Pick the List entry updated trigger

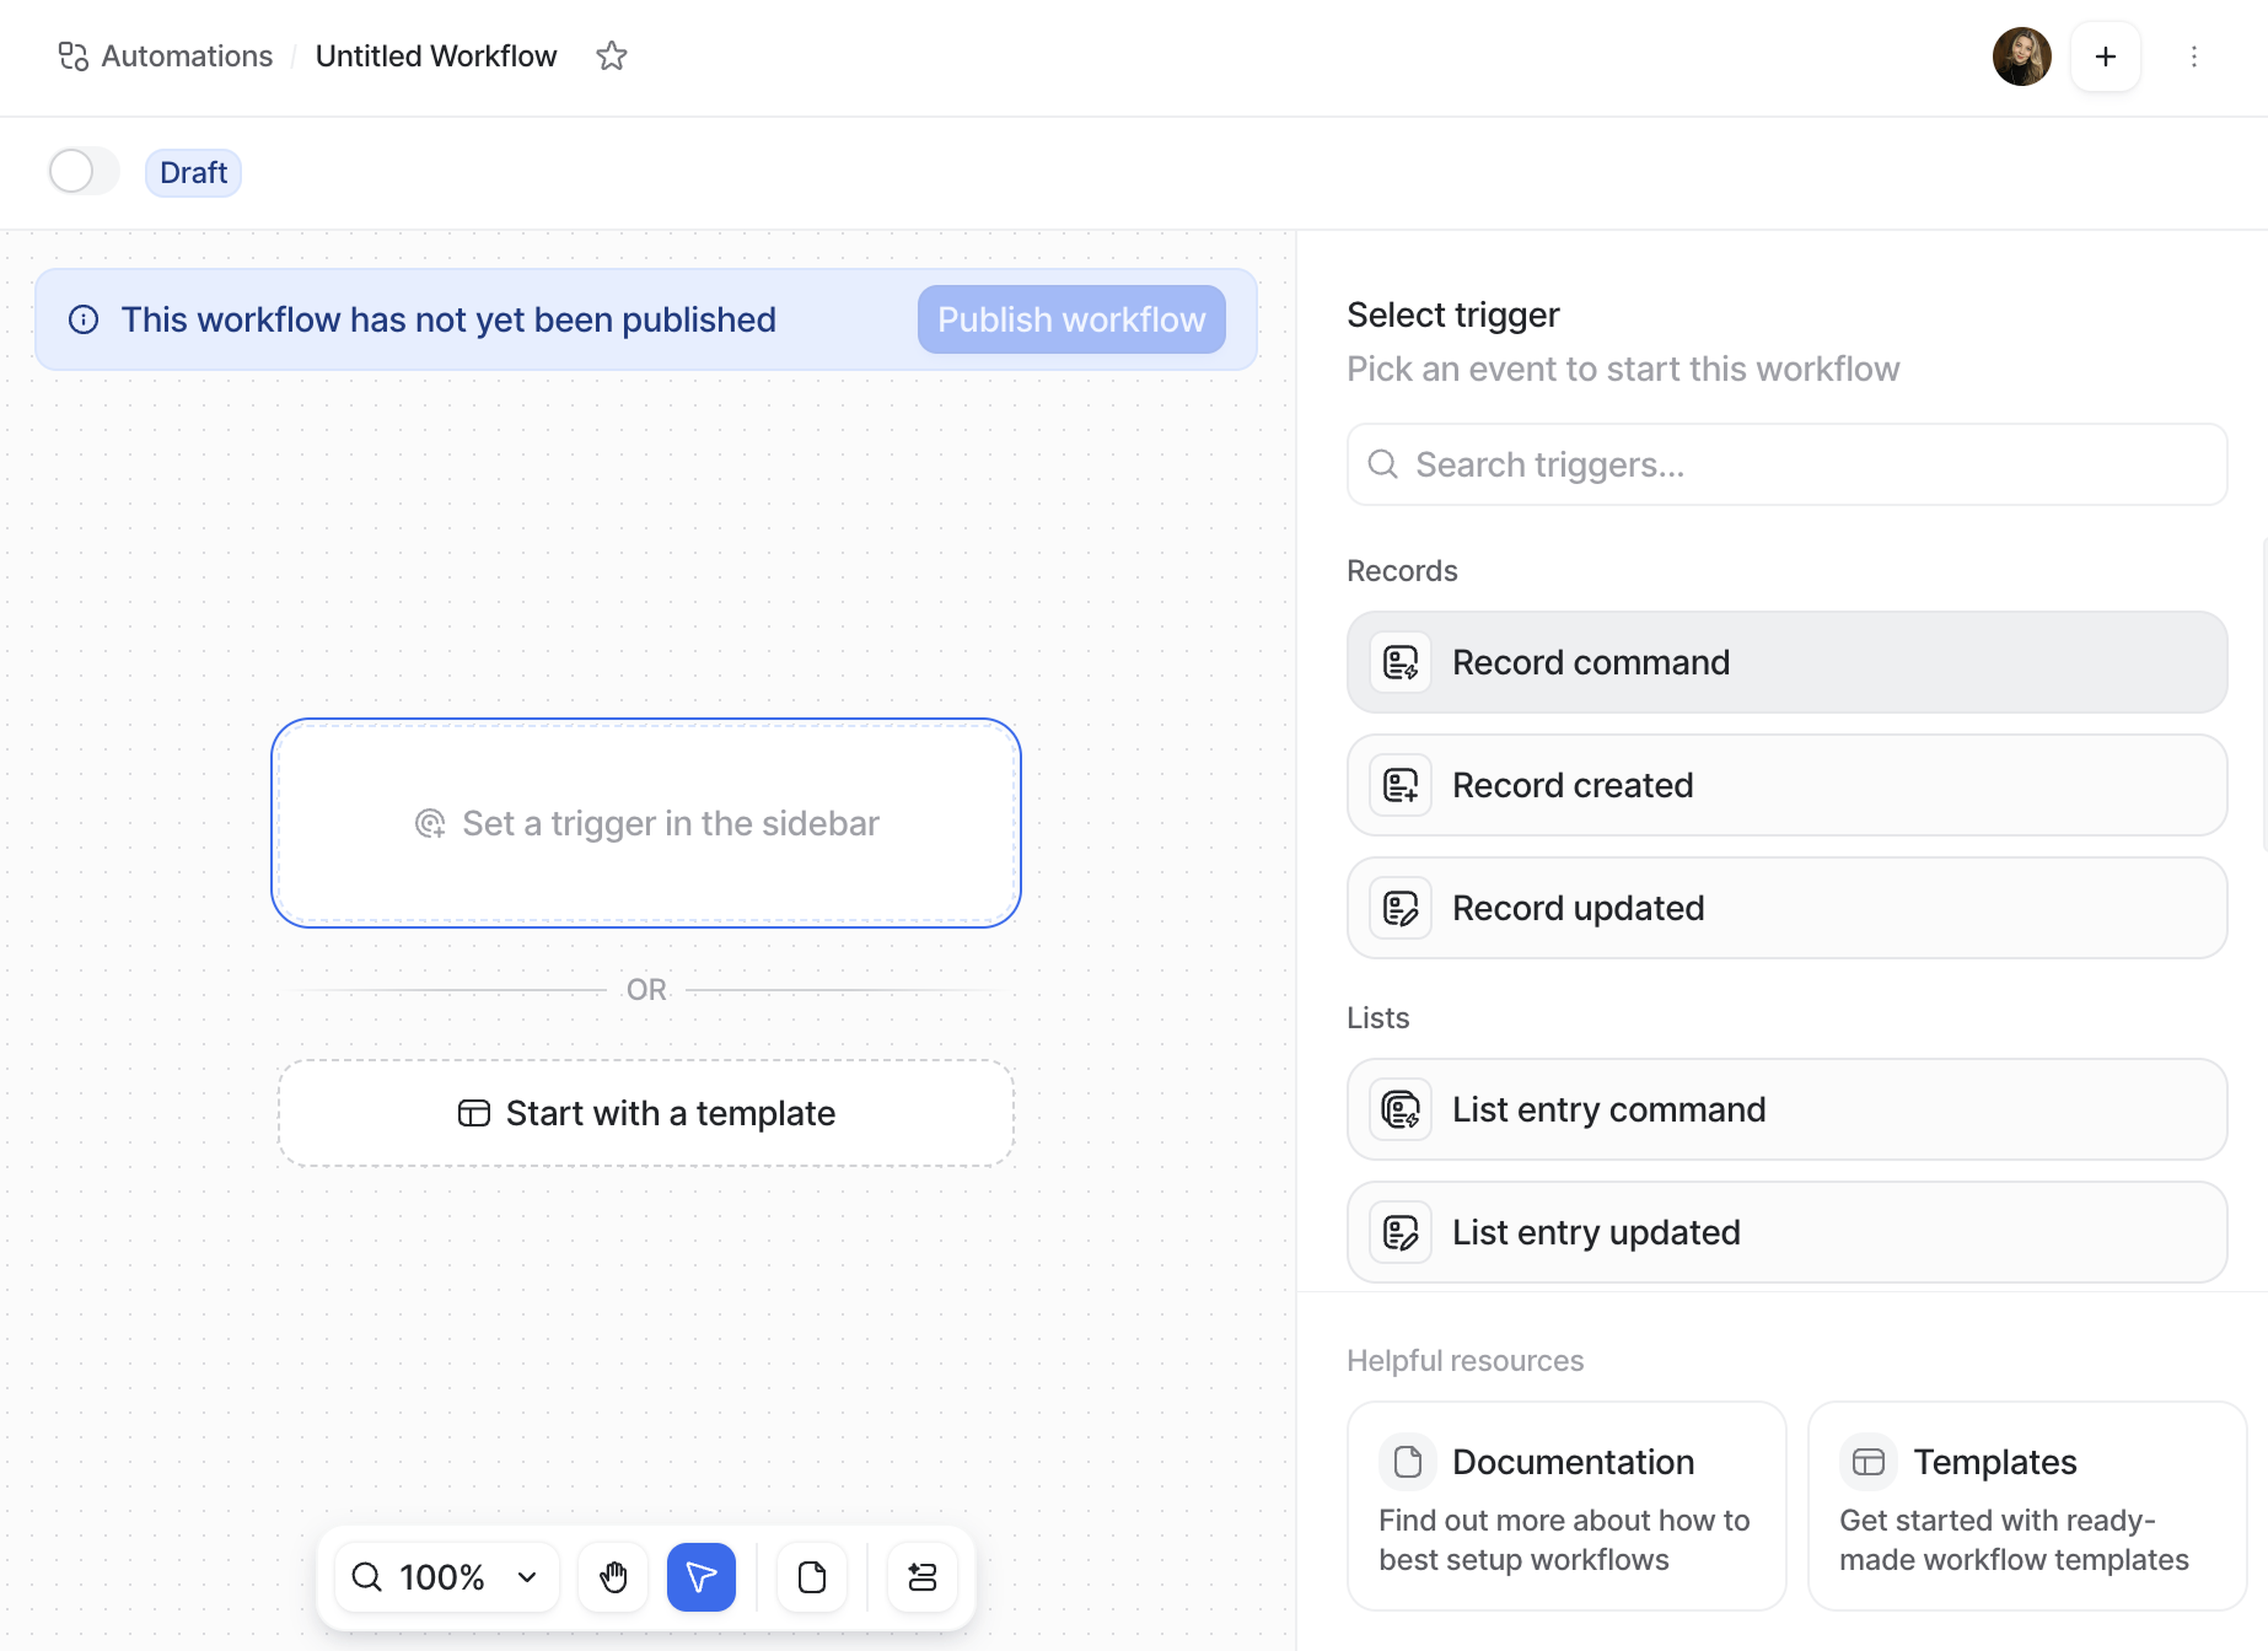pos(1786,1232)
